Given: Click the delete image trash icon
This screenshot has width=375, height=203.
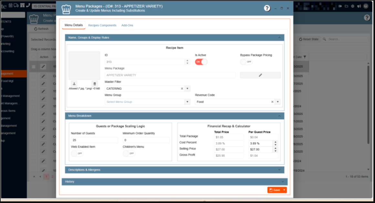Looking at the screenshot, I should pos(95,84).
